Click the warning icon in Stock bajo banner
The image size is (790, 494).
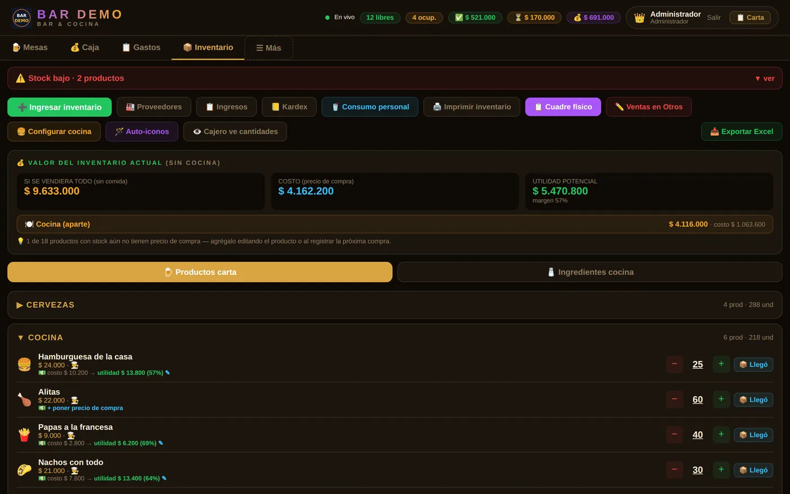point(20,78)
